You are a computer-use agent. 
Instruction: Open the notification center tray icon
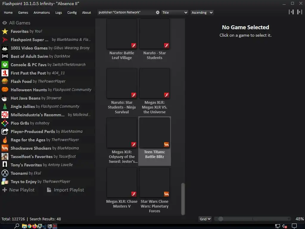coord(294,226)
